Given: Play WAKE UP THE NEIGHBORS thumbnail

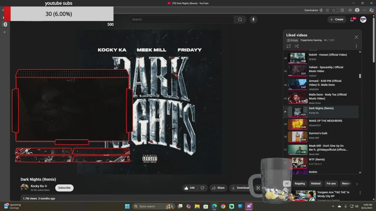Looking at the screenshot, I should click(298, 124).
